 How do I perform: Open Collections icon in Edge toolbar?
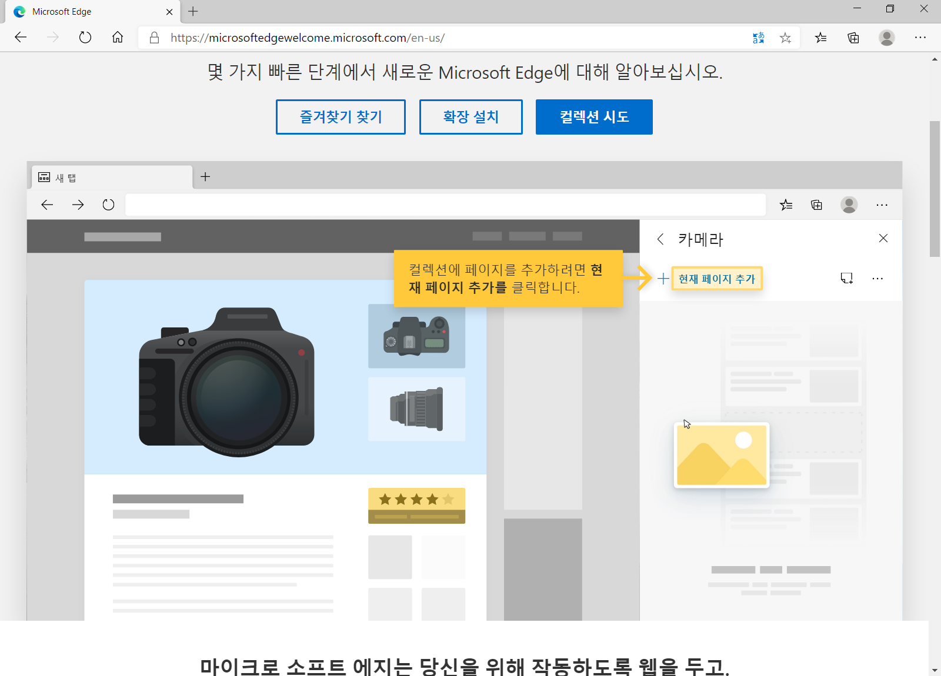pos(853,38)
